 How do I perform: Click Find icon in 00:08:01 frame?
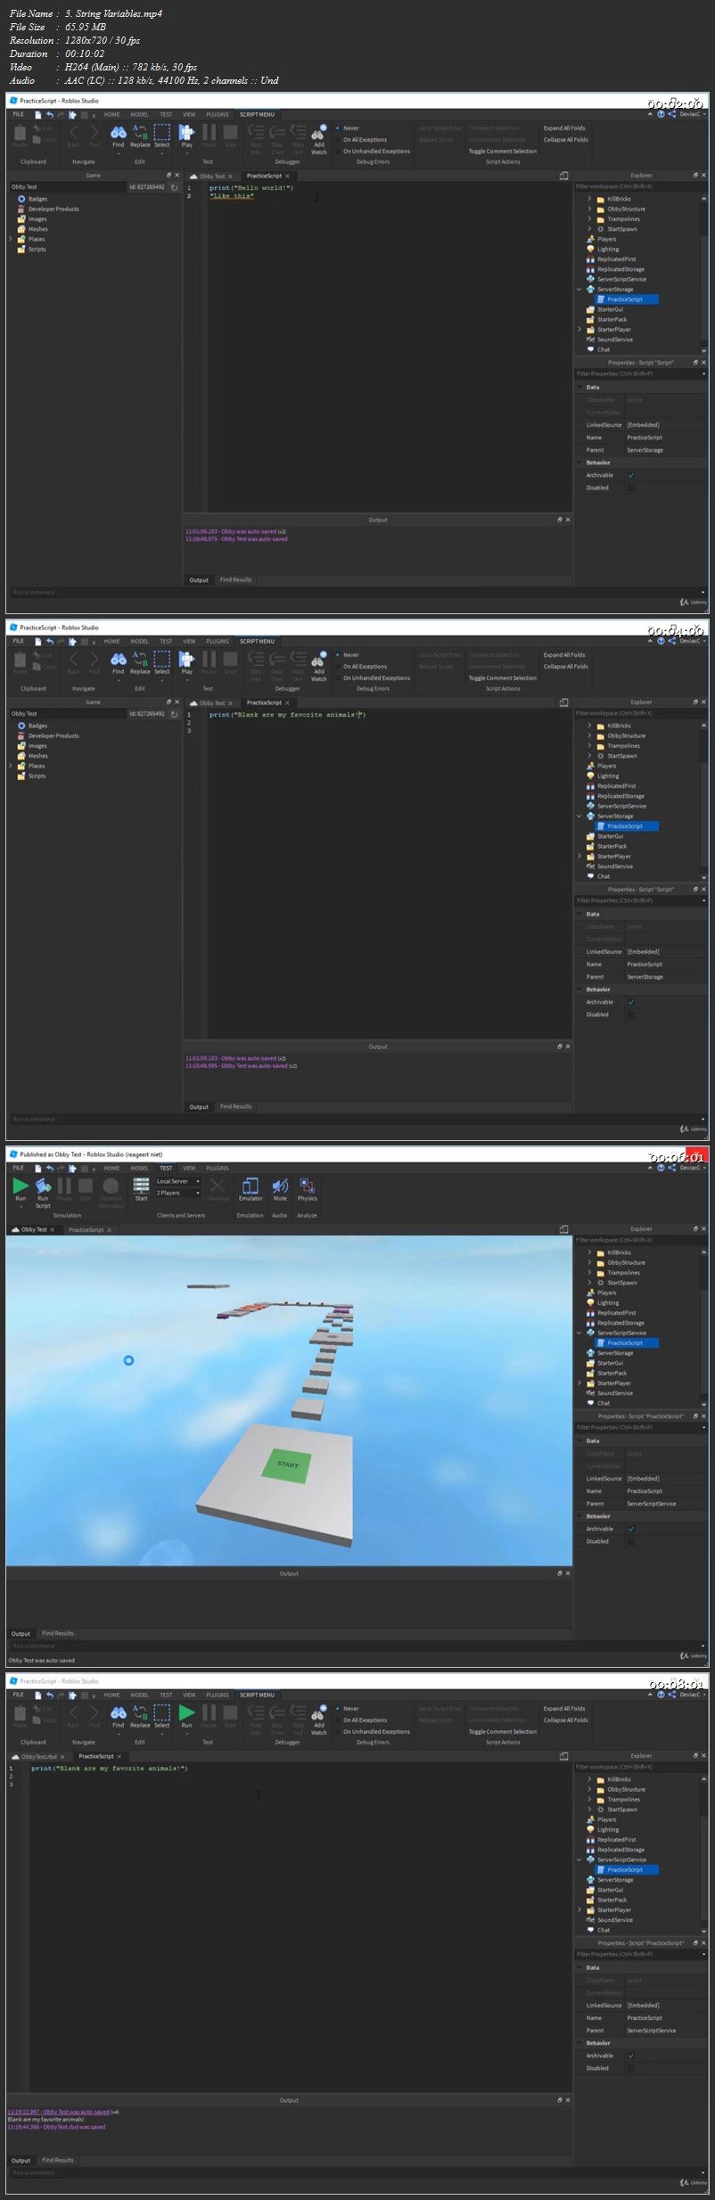coord(118,1712)
